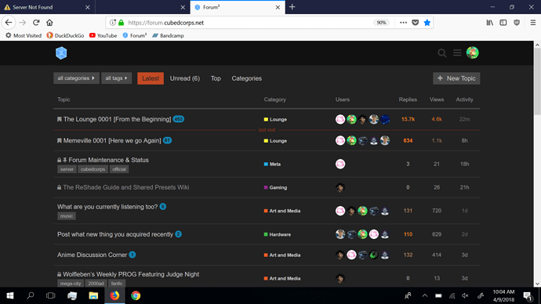Open the Most Visited bookmarks folder
The image size is (541, 304).
(24, 35)
